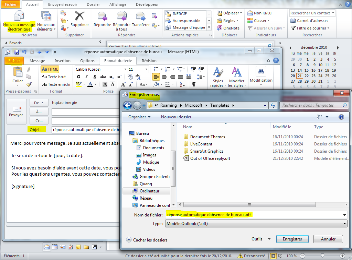The height and width of the screenshot is (260, 352).
Task: Open the file Type dropdown in Save dialog
Action: pyautogui.click(x=344, y=223)
